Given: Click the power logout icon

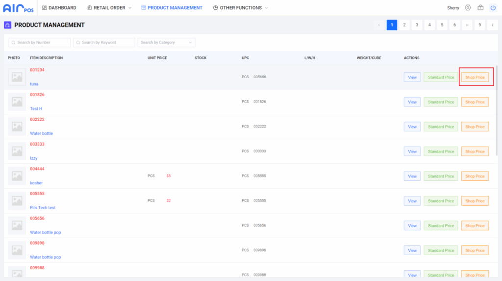Looking at the screenshot, I should [x=493, y=8].
